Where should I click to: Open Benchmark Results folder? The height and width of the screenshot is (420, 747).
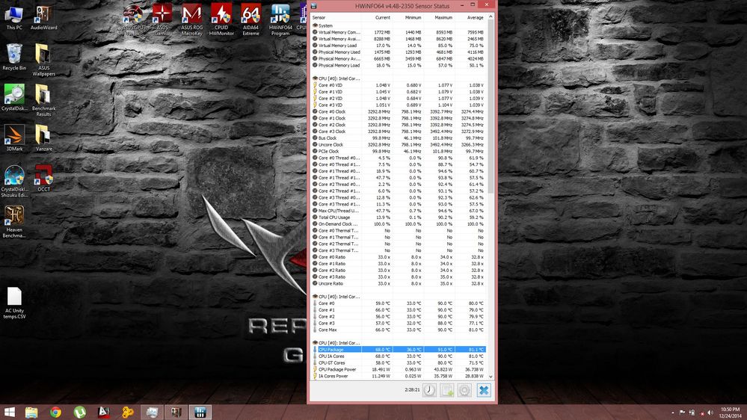(x=43, y=100)
